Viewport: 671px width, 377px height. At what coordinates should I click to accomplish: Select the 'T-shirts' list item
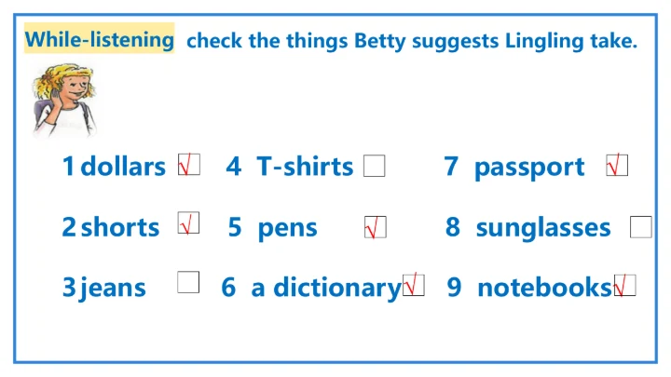pyautogui.click(x=305, y=167)
